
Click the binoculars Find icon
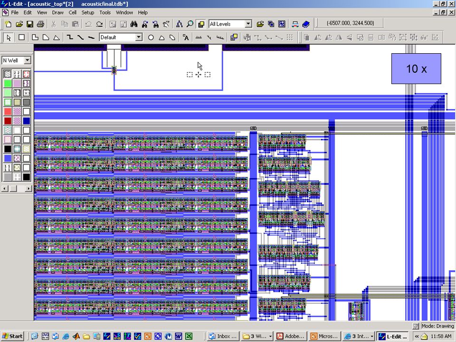134,24
